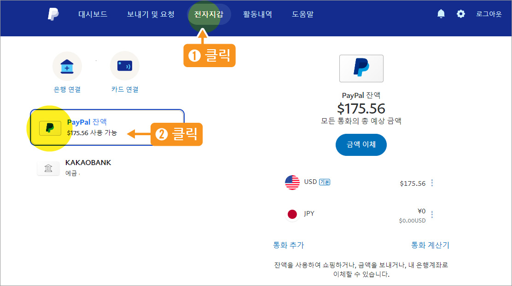Click the $175.56 사용 가능 text
Screen dimensions: 512x286
(92, 133)
